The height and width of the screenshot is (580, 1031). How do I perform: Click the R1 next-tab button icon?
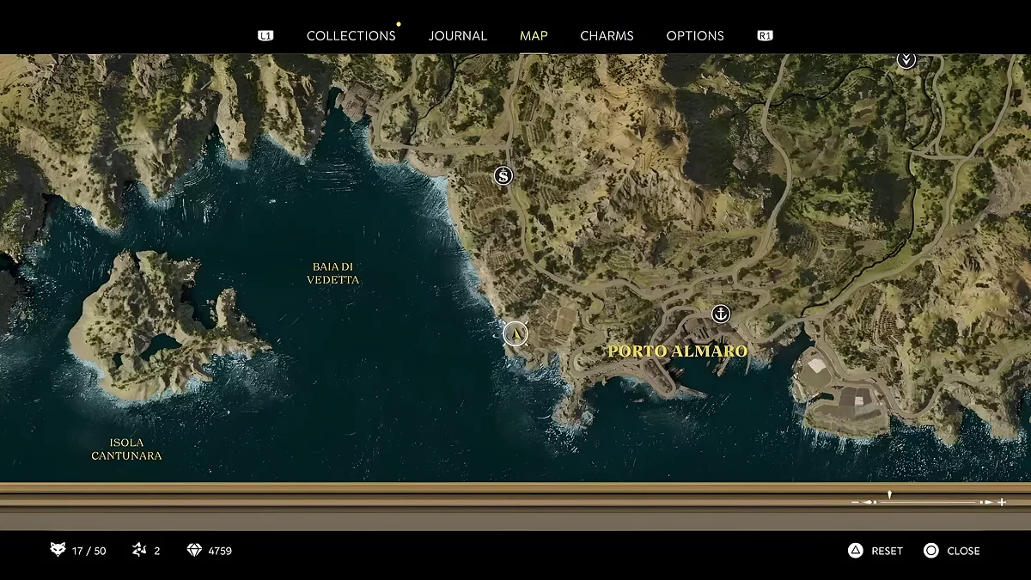click(765, 35)
